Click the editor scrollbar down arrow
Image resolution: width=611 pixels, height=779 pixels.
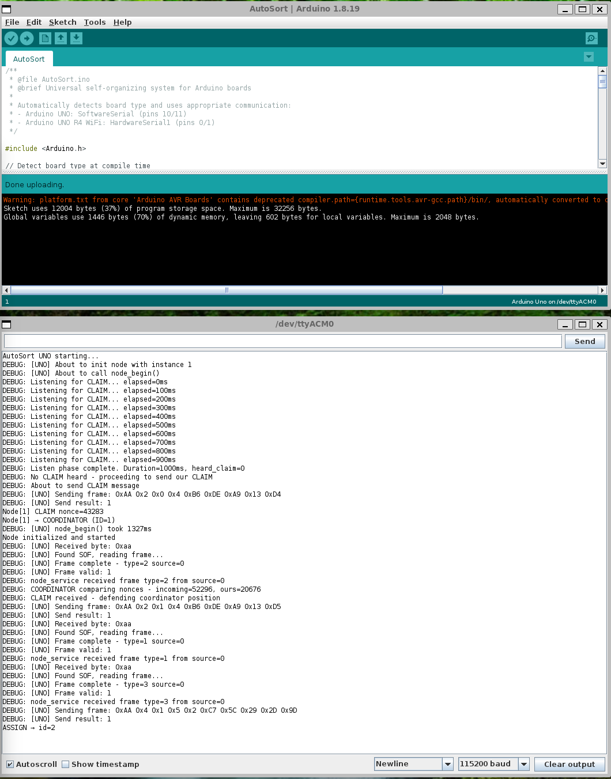602,164
